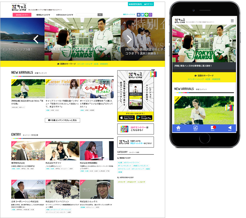
Task: Tap the hamburger menu icon on the phone
Action: click(x=232, y=20)
